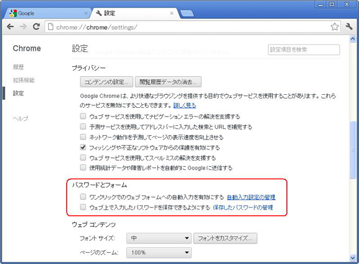Close the 設定 tab

[x=171, y=13]
